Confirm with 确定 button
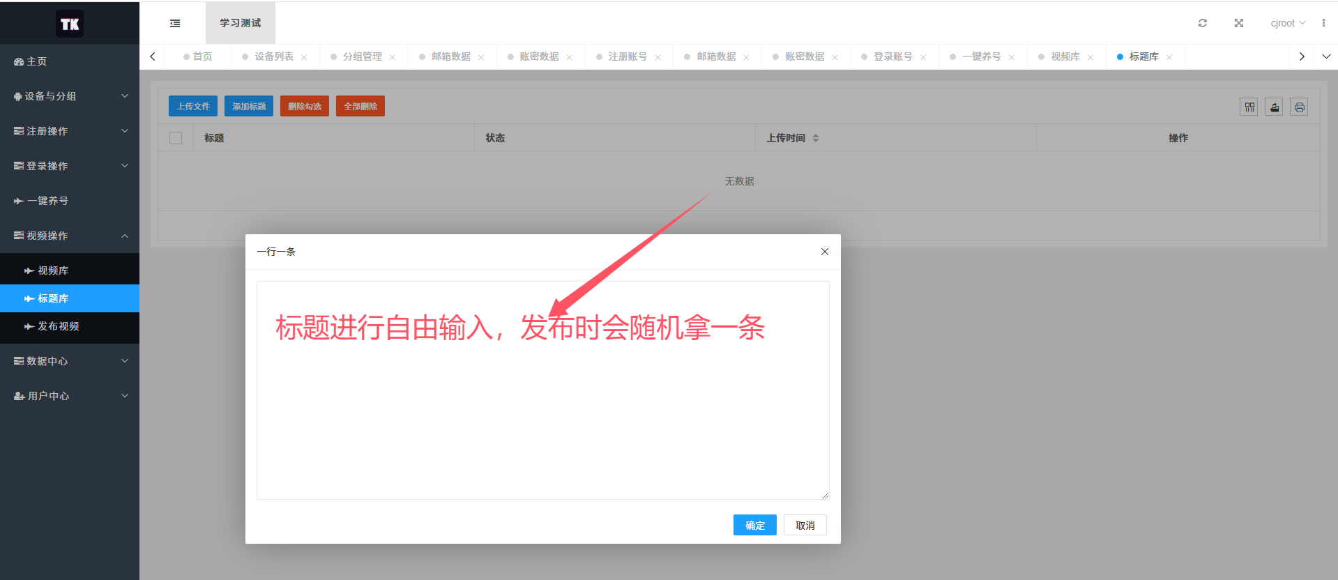Viewport: 1338px width, 580px height. pos(755,525)
